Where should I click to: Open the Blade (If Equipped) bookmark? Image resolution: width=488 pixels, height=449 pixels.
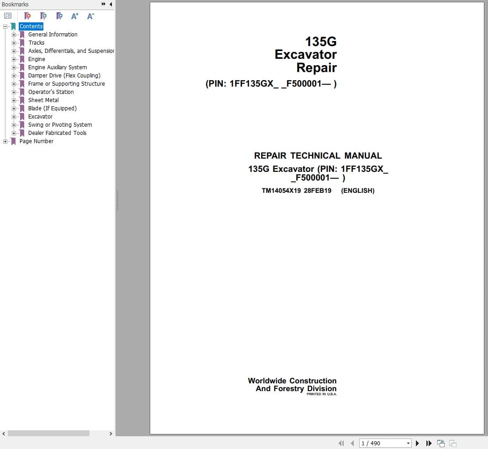pyautogui.click(x=52, y=108)
